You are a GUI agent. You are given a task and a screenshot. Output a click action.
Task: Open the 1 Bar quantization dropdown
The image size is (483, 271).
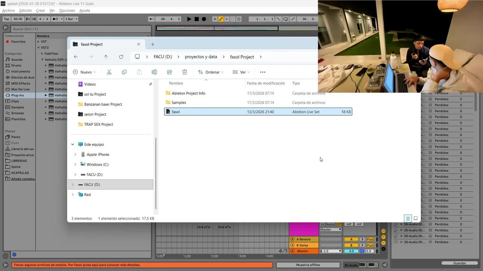coord(71,19)
